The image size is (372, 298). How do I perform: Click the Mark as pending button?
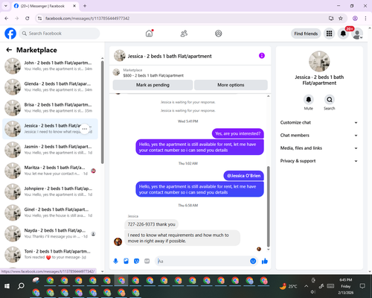tap(153, 85)
